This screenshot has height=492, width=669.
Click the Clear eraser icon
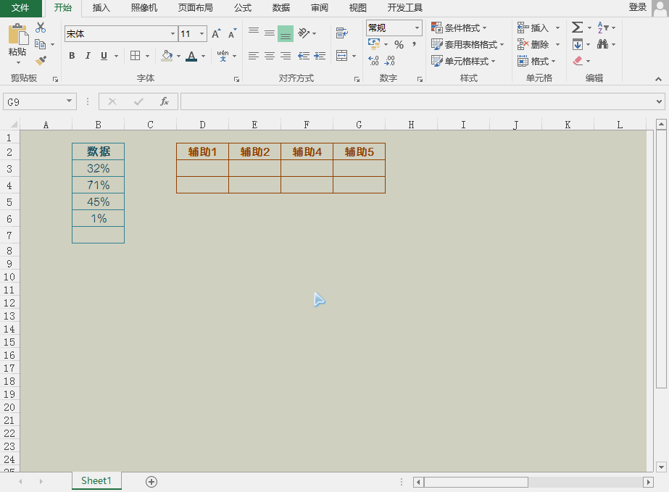pos(578,61)
